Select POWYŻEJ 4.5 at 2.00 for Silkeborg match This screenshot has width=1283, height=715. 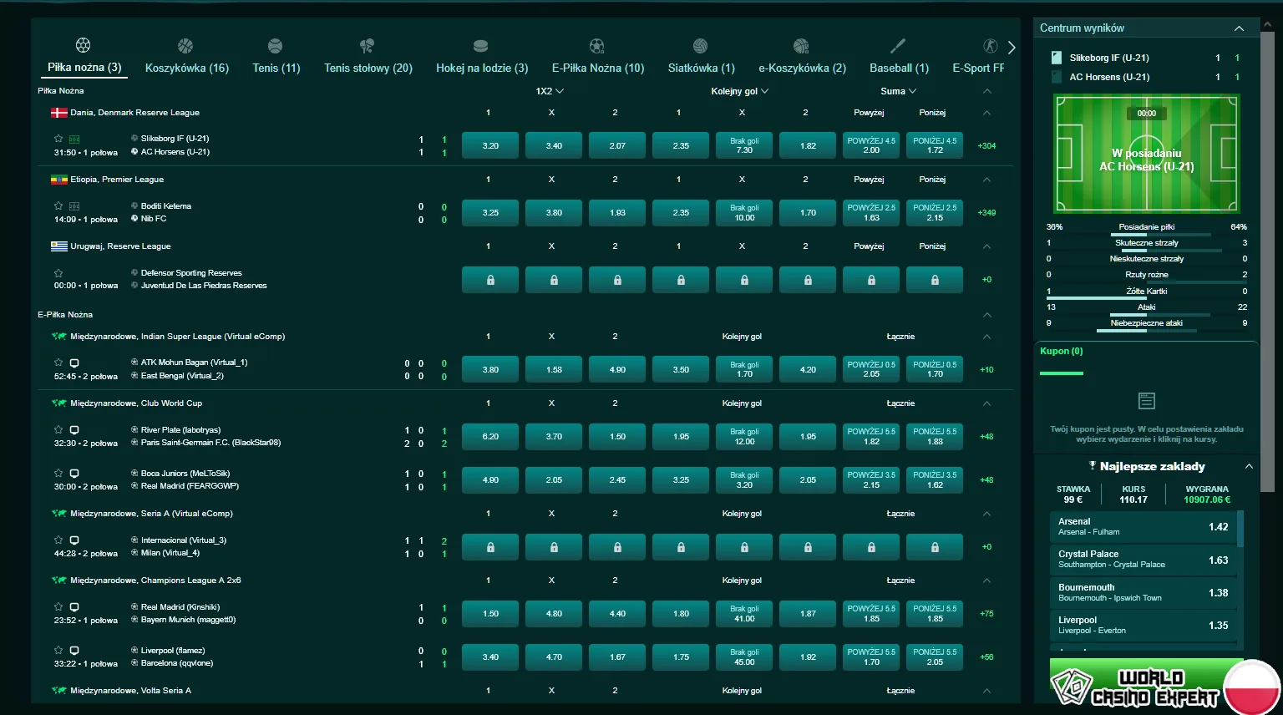point(871,145)
